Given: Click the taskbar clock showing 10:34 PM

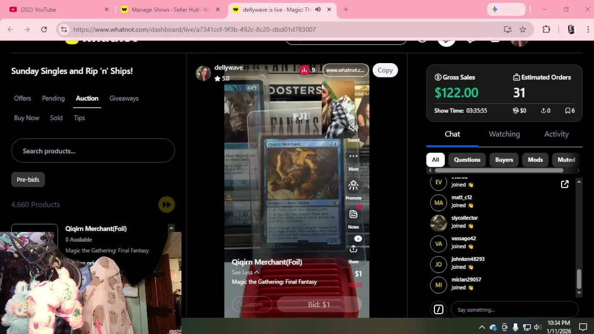Looking at the screenshot, I should click(558, 327).
